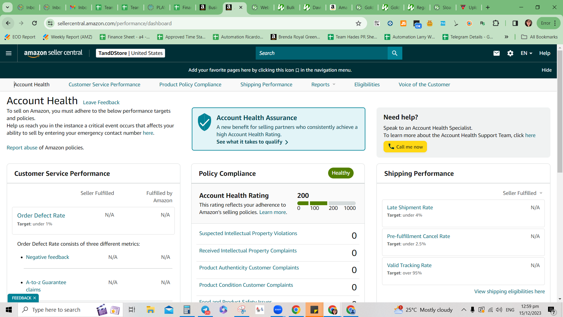The width and height of the screenshot is (563, 317).
Task: Open Suspected Intellectual Property Violations
Action: (248, 233)
